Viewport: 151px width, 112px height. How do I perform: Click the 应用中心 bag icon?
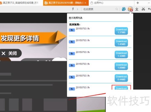point(92,3)
